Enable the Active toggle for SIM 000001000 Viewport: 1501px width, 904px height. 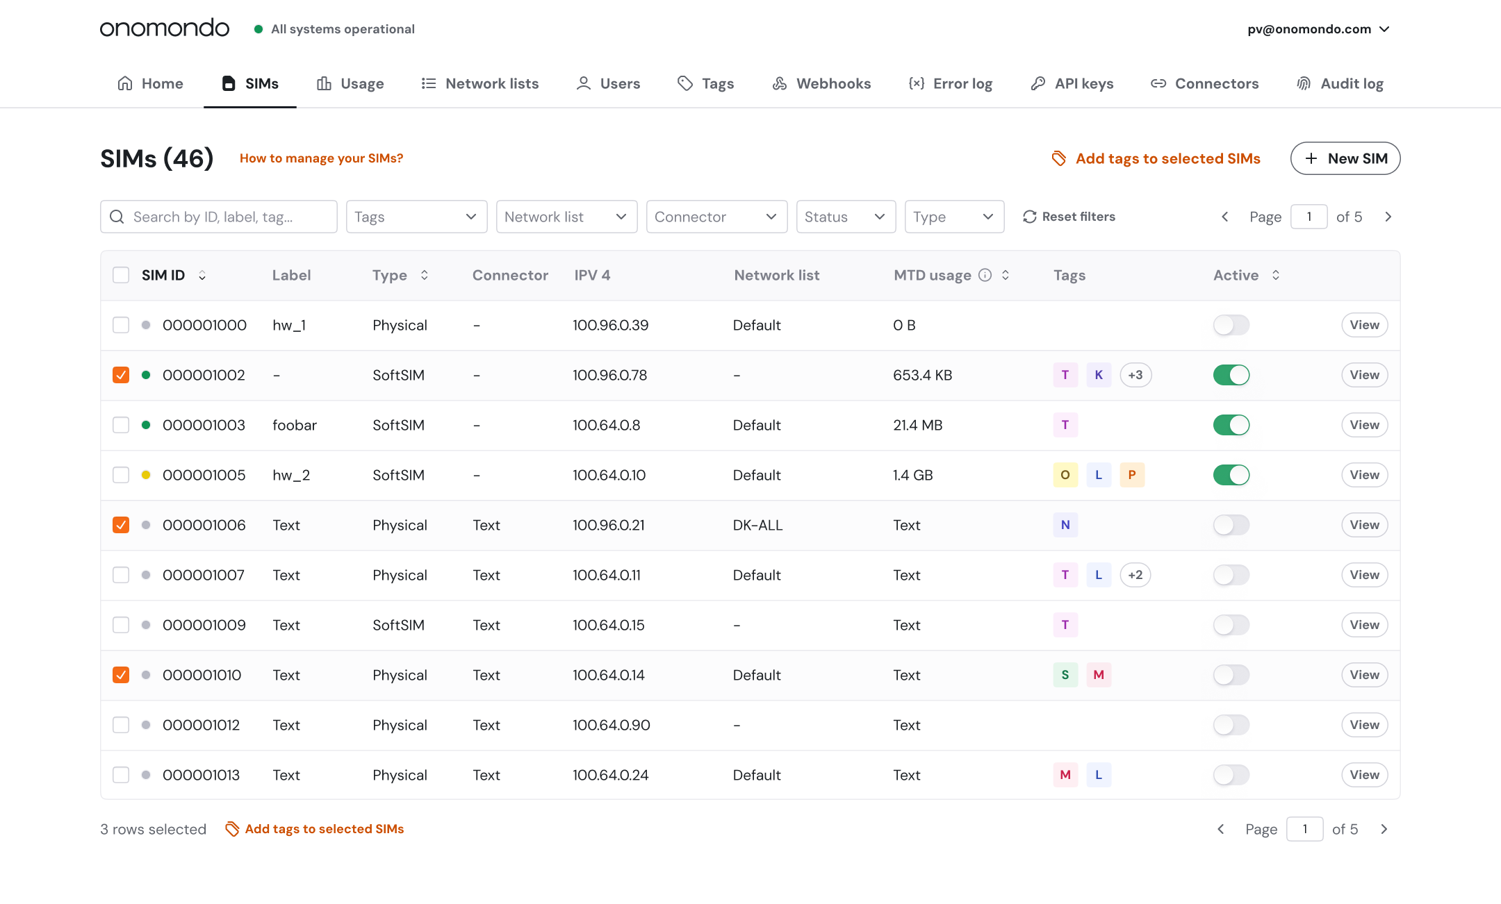pos(1231,325)
